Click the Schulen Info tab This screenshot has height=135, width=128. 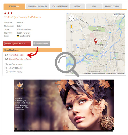tap(14, 6)
